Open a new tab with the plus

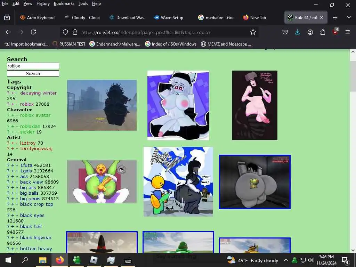coord(335,18)
